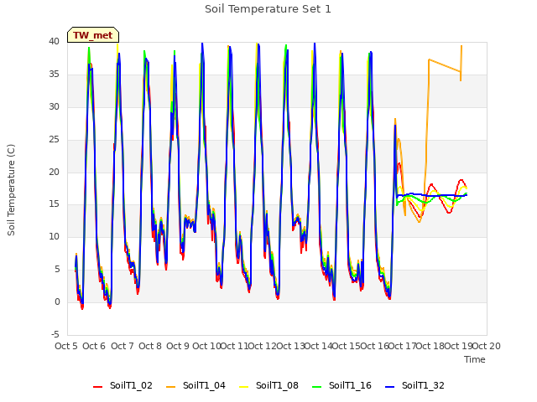Click the 15 y-axis tick label
Screen dimensions: 537x402
(x=54, y=204)
